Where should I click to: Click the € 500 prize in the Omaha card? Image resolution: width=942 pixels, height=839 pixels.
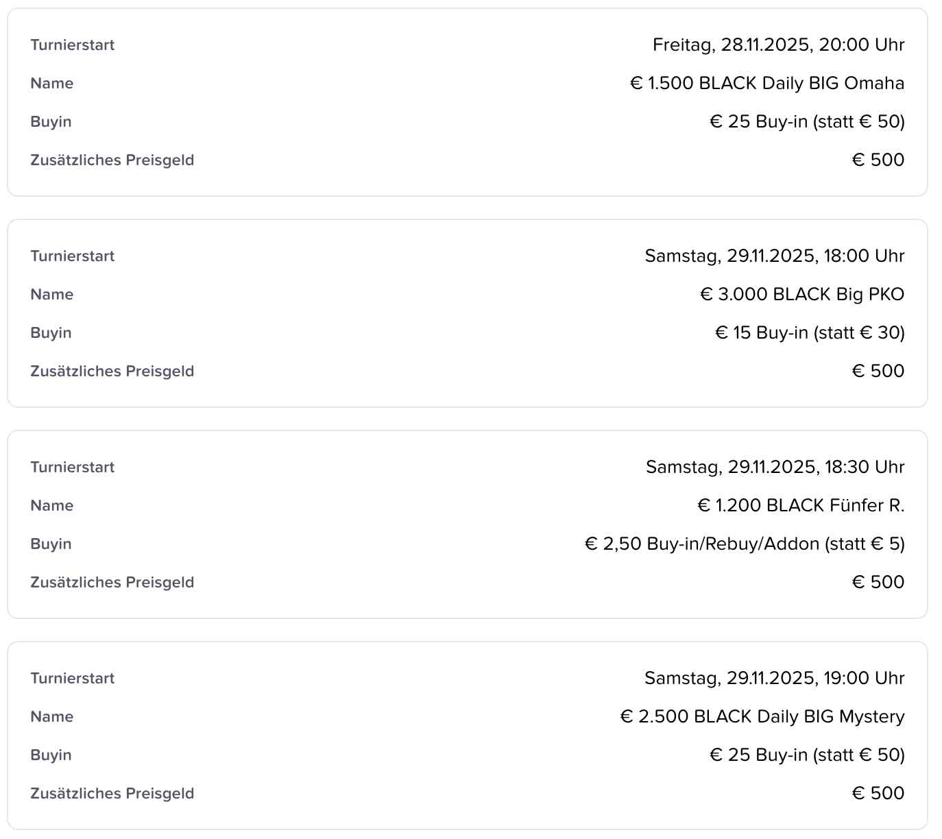(878, 160)
